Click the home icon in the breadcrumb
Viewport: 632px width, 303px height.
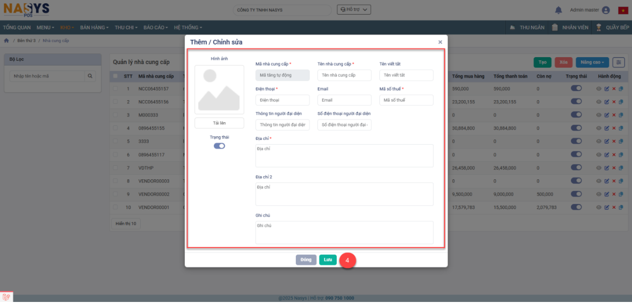tap(6, 40)
